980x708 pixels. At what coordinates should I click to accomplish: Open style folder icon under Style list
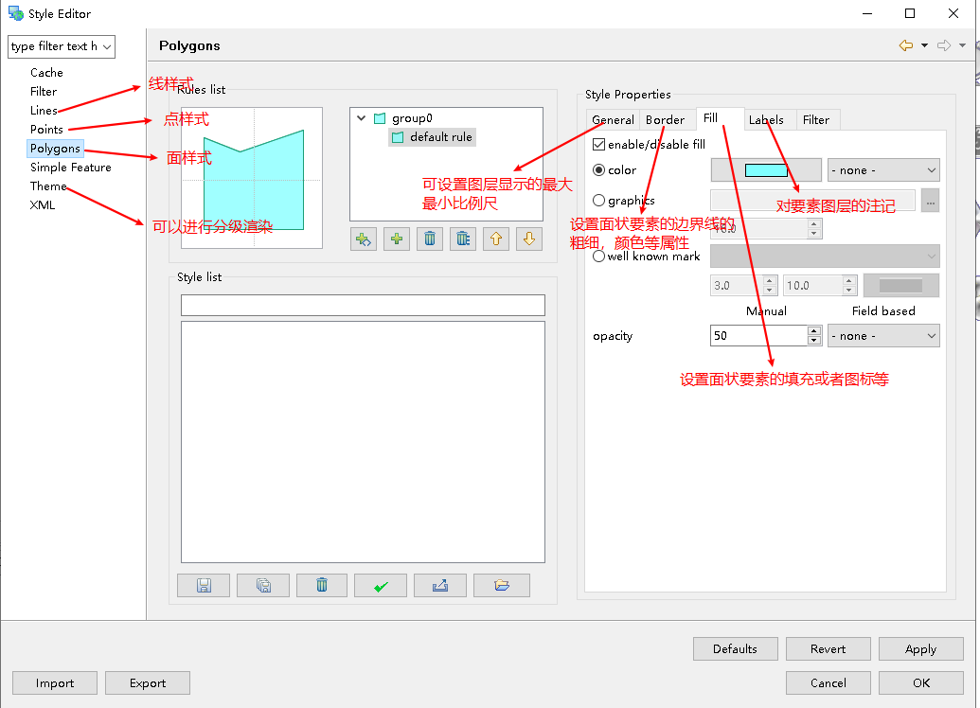(502, 586)
